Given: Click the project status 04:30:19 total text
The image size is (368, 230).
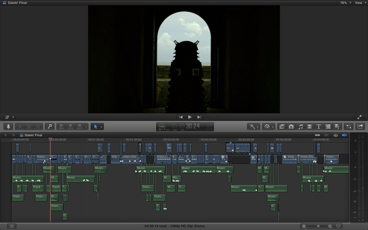Looking at the screenshot, I should (175, 226).
